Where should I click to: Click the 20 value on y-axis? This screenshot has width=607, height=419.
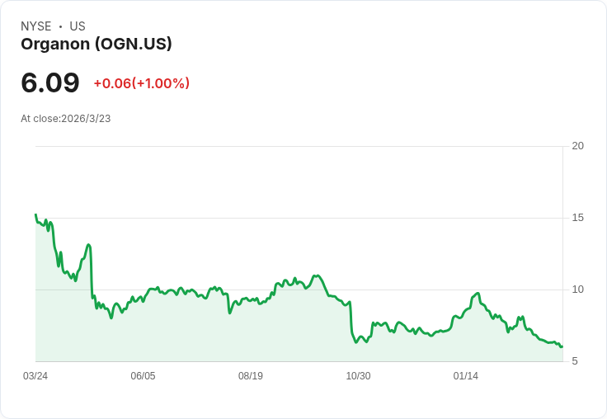577,146
